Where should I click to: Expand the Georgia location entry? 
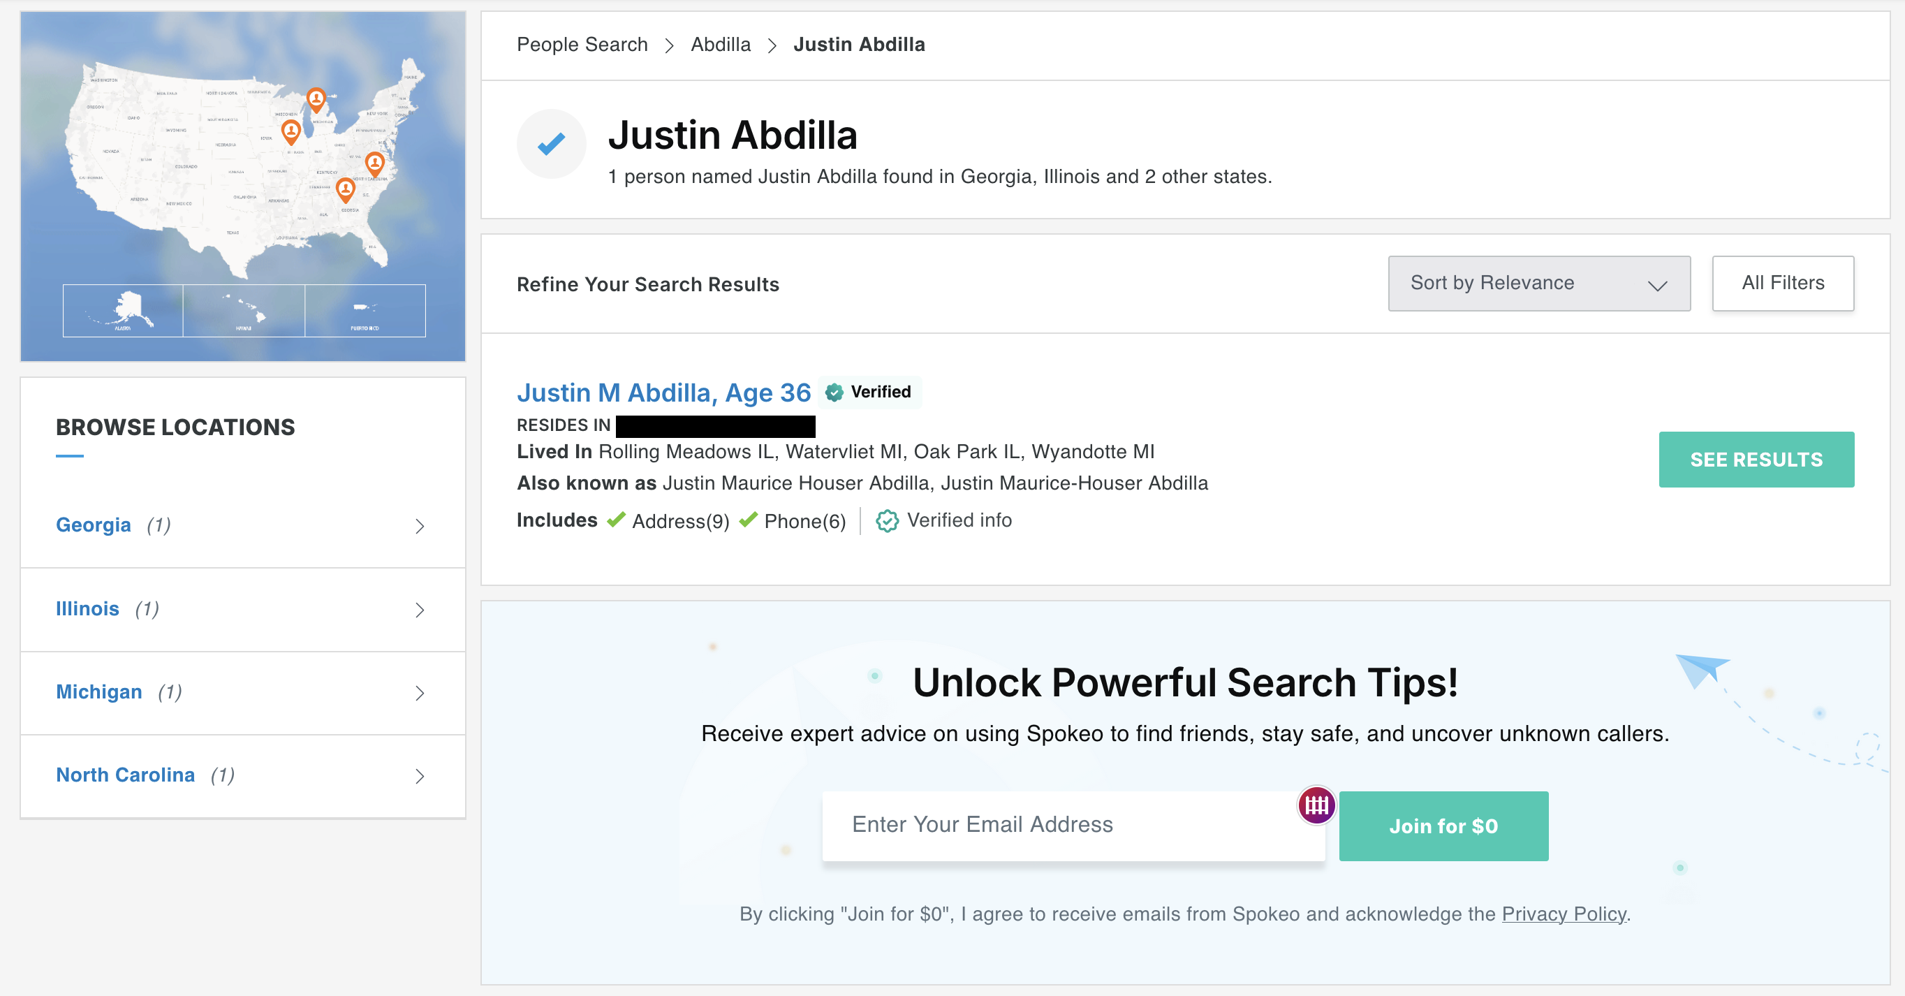(420, 527)
